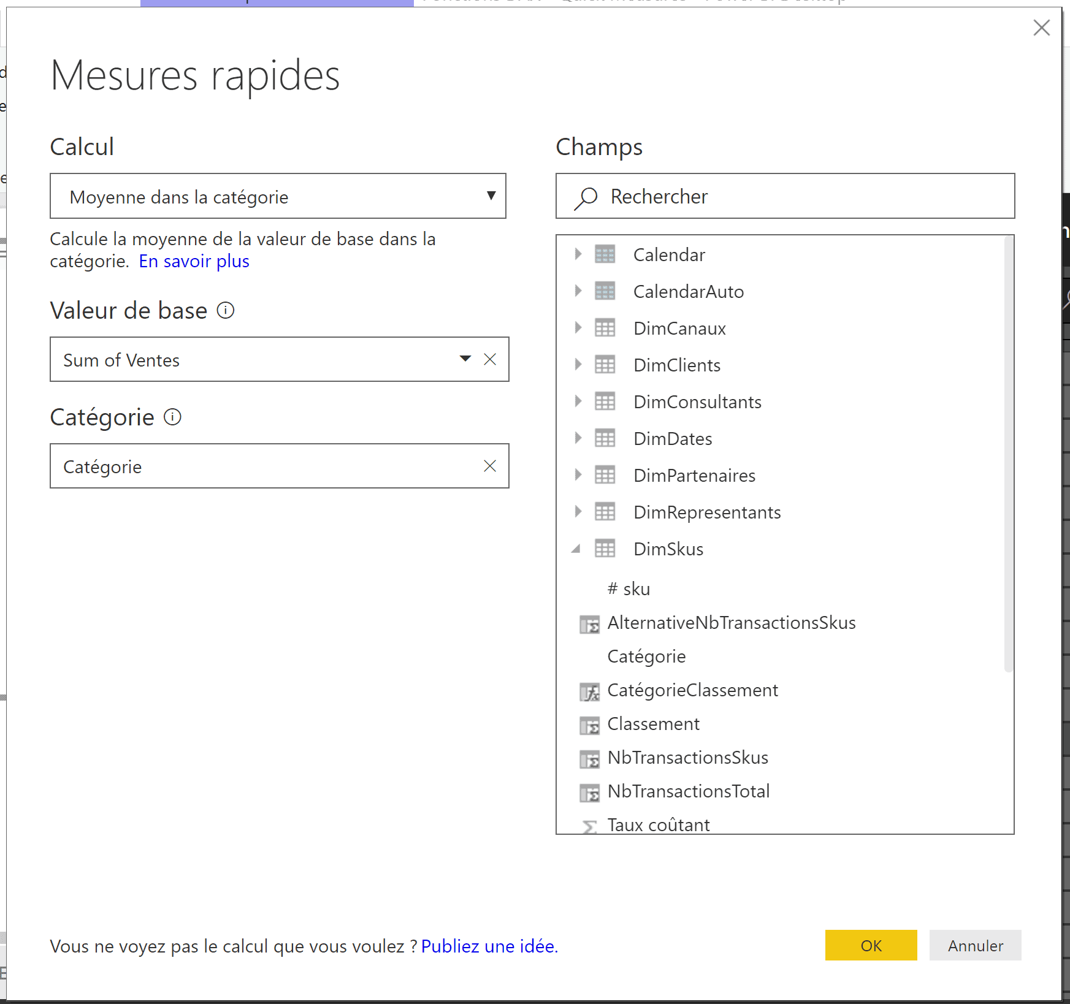The width and height of the screenshot is (1070, 1004).
Task: Open the Calcul dropdown showing Moyenne dans la catégorie
Action: [x=278, y=196]
